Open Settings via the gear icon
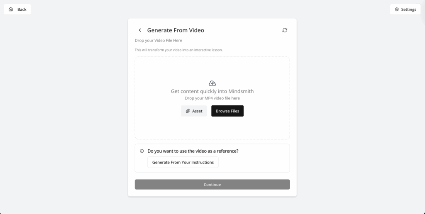The width and height of the screenshot is (425, 214). (397, 9)
